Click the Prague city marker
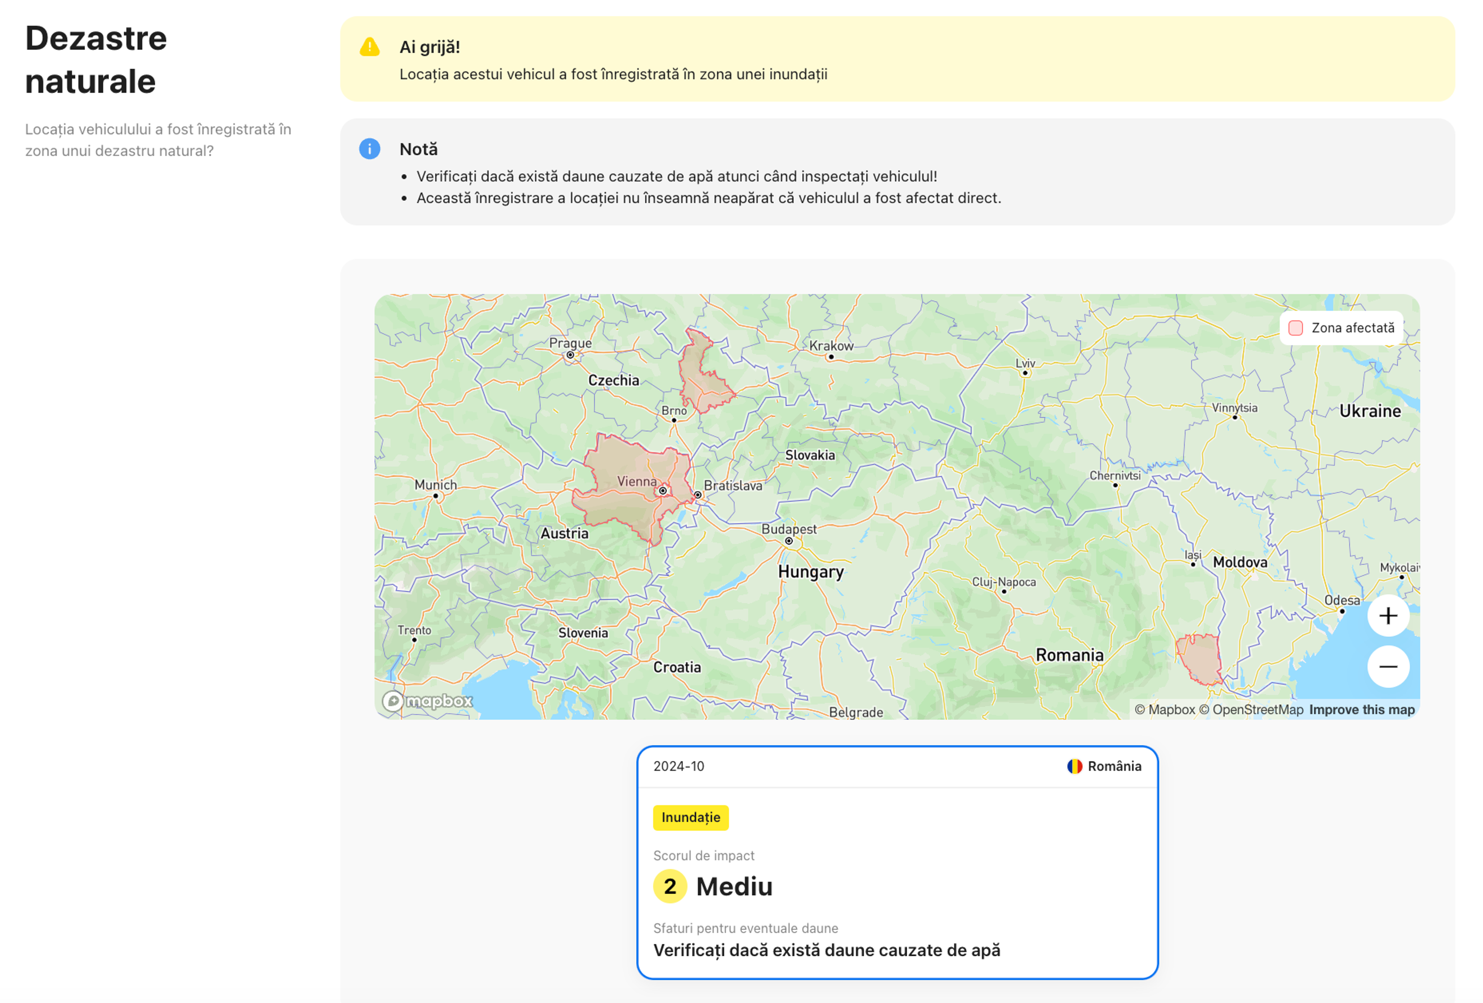This screenshot has height=1003, width=1483. tap(570, 355)
